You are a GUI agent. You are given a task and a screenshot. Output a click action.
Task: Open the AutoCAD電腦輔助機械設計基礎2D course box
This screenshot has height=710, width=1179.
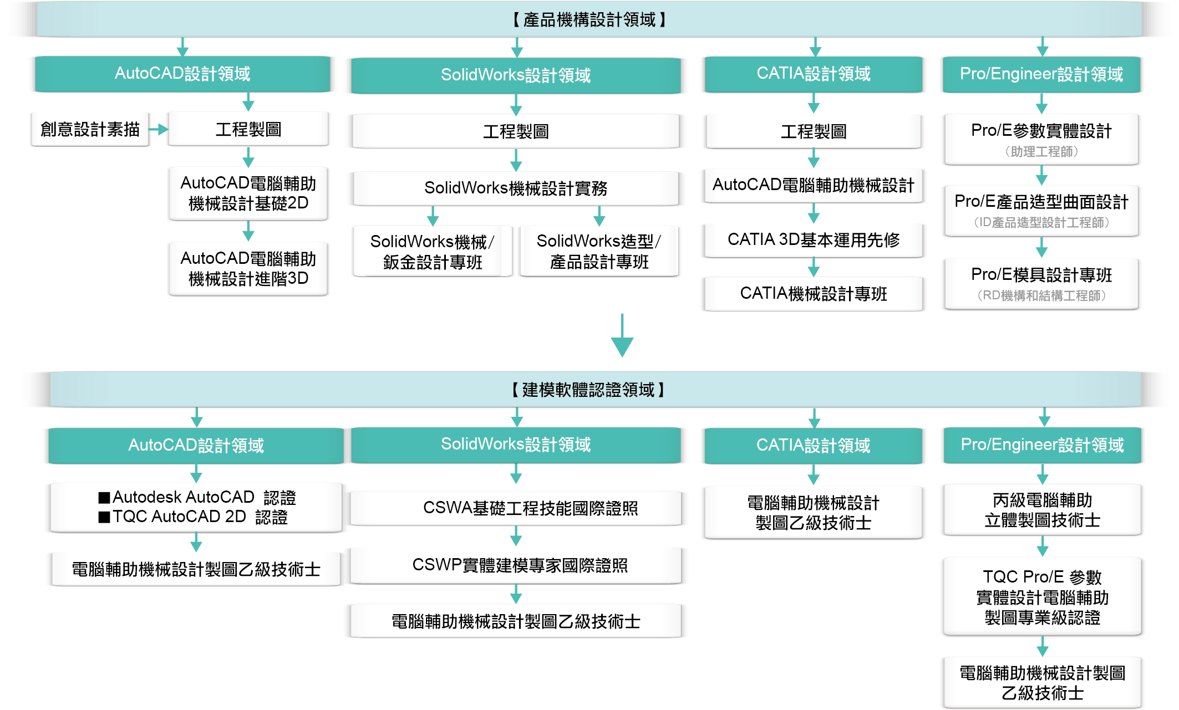(248, 193)
